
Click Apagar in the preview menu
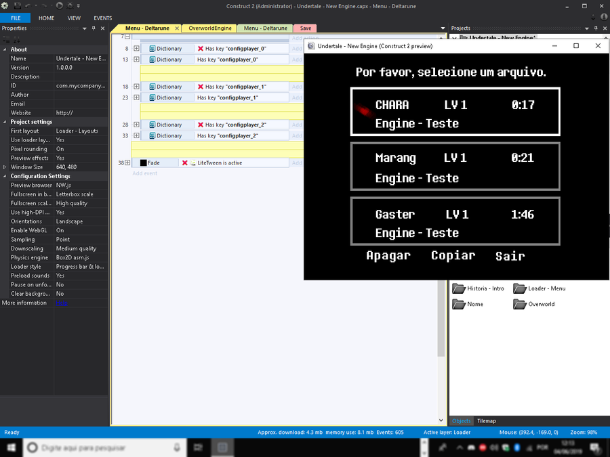[x=388, y=256]
